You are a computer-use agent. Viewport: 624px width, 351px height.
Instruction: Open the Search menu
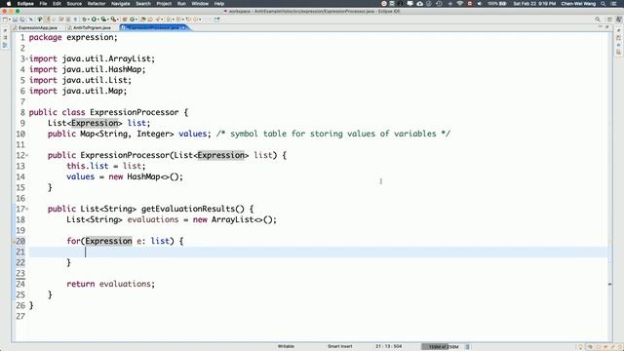click(143, 4)
